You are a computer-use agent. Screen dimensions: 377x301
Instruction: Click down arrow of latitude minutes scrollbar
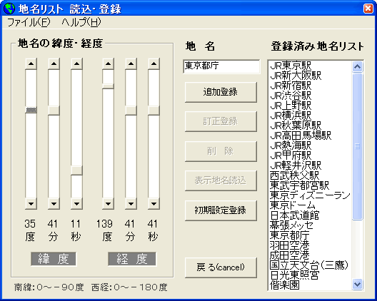tap(54, 204)
